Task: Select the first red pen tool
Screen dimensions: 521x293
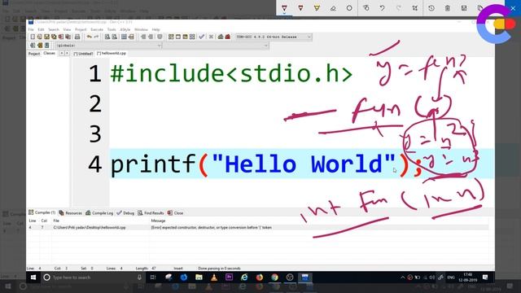Action: pos(284,8)
